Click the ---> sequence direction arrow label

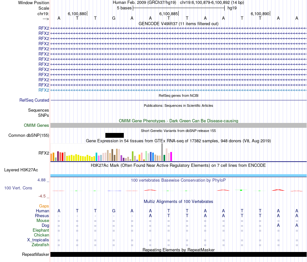46,19
